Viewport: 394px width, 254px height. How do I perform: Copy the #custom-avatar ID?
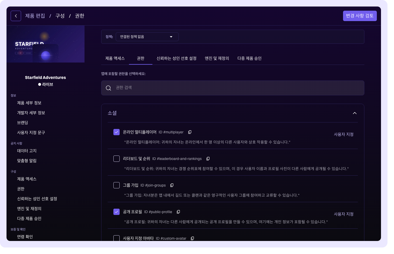pyautogui.click(x=192, y=238)
